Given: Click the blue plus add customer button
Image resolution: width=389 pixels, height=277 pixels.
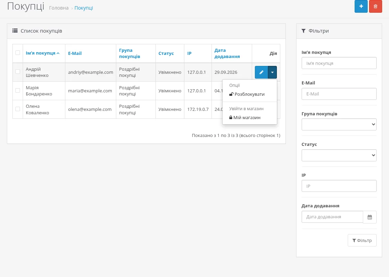Looking at the screenshot, I should [361, 7].
